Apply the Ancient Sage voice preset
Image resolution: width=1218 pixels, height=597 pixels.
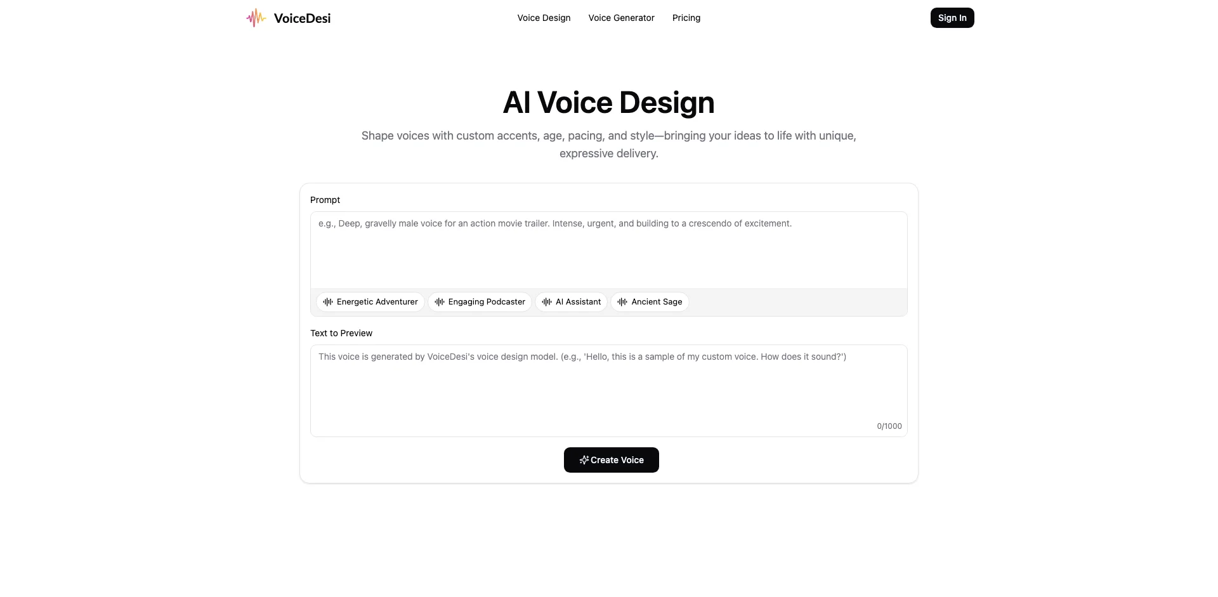pos(649,302)
